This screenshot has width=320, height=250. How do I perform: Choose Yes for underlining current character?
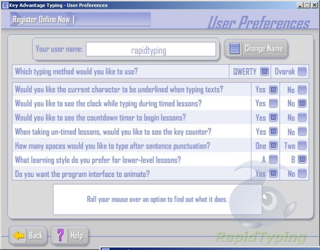(x=273, y=90)
